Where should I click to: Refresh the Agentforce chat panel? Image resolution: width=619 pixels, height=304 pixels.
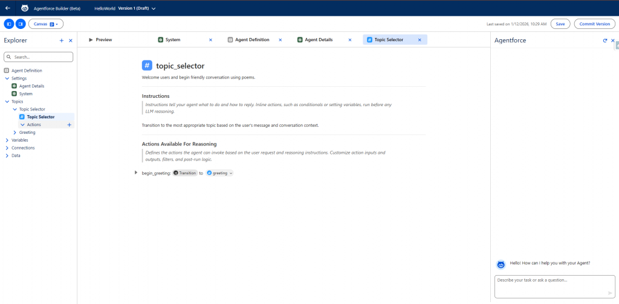tap(604, 40)
